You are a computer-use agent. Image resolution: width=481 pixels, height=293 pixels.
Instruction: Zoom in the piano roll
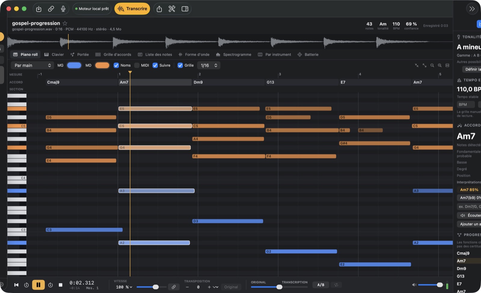click(x=440, y=65)
